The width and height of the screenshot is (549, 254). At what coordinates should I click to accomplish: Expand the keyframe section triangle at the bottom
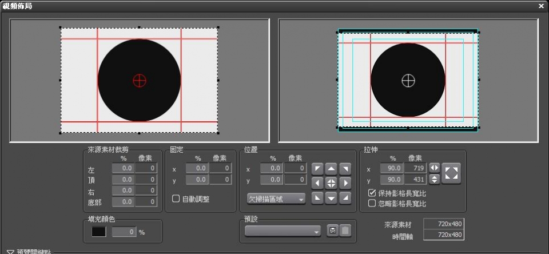10,252
